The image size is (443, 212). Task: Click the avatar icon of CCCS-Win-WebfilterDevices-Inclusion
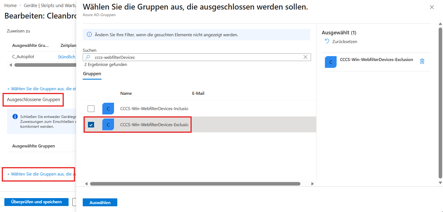tap(108, 108)
